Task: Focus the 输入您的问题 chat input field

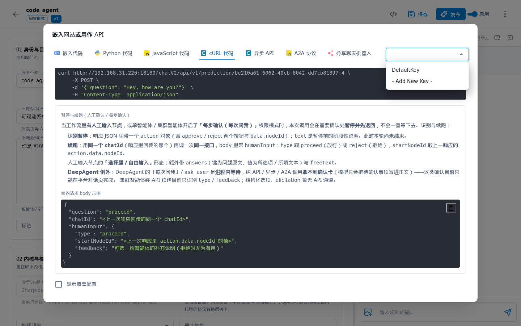Action: [x=438, y=312]
